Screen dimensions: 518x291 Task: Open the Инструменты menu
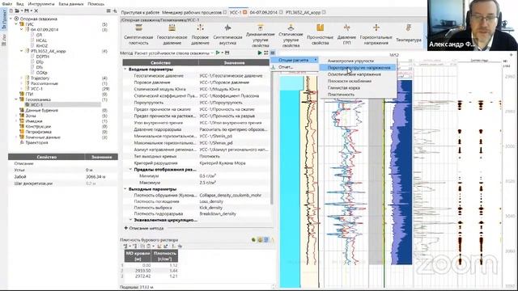coord(41,4)
